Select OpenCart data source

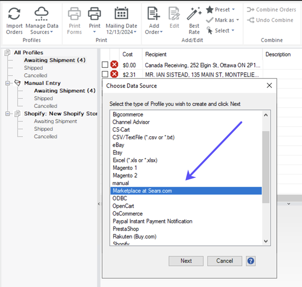(x=186, y=206)
